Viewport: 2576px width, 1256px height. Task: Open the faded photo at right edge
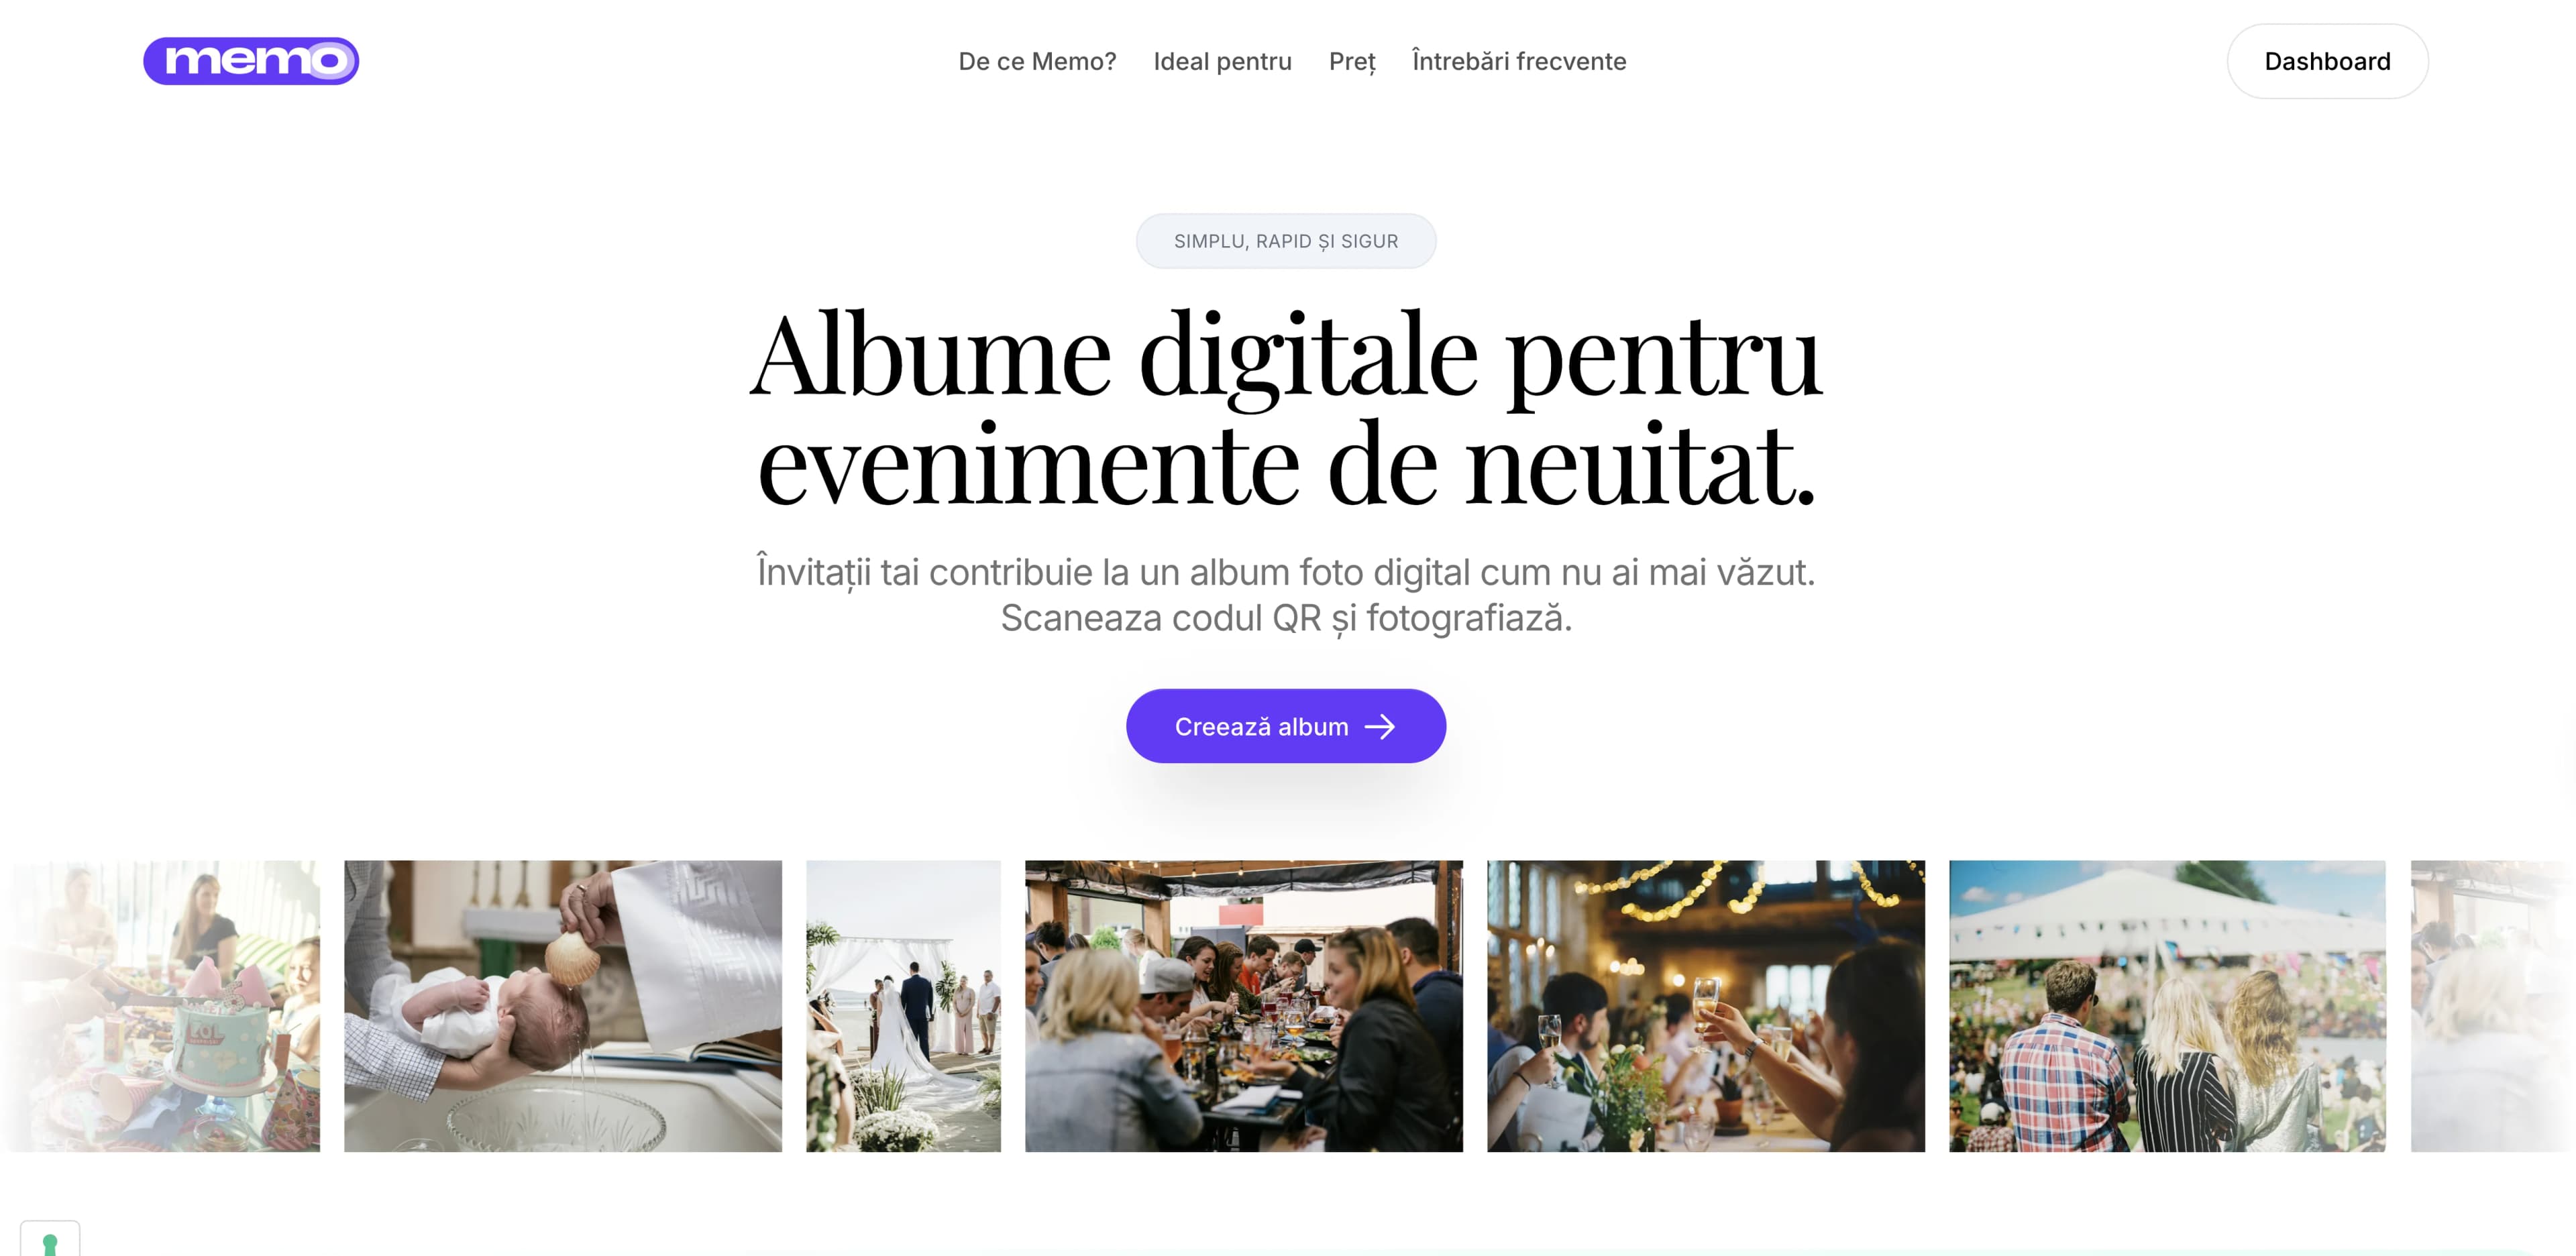2493,1006
